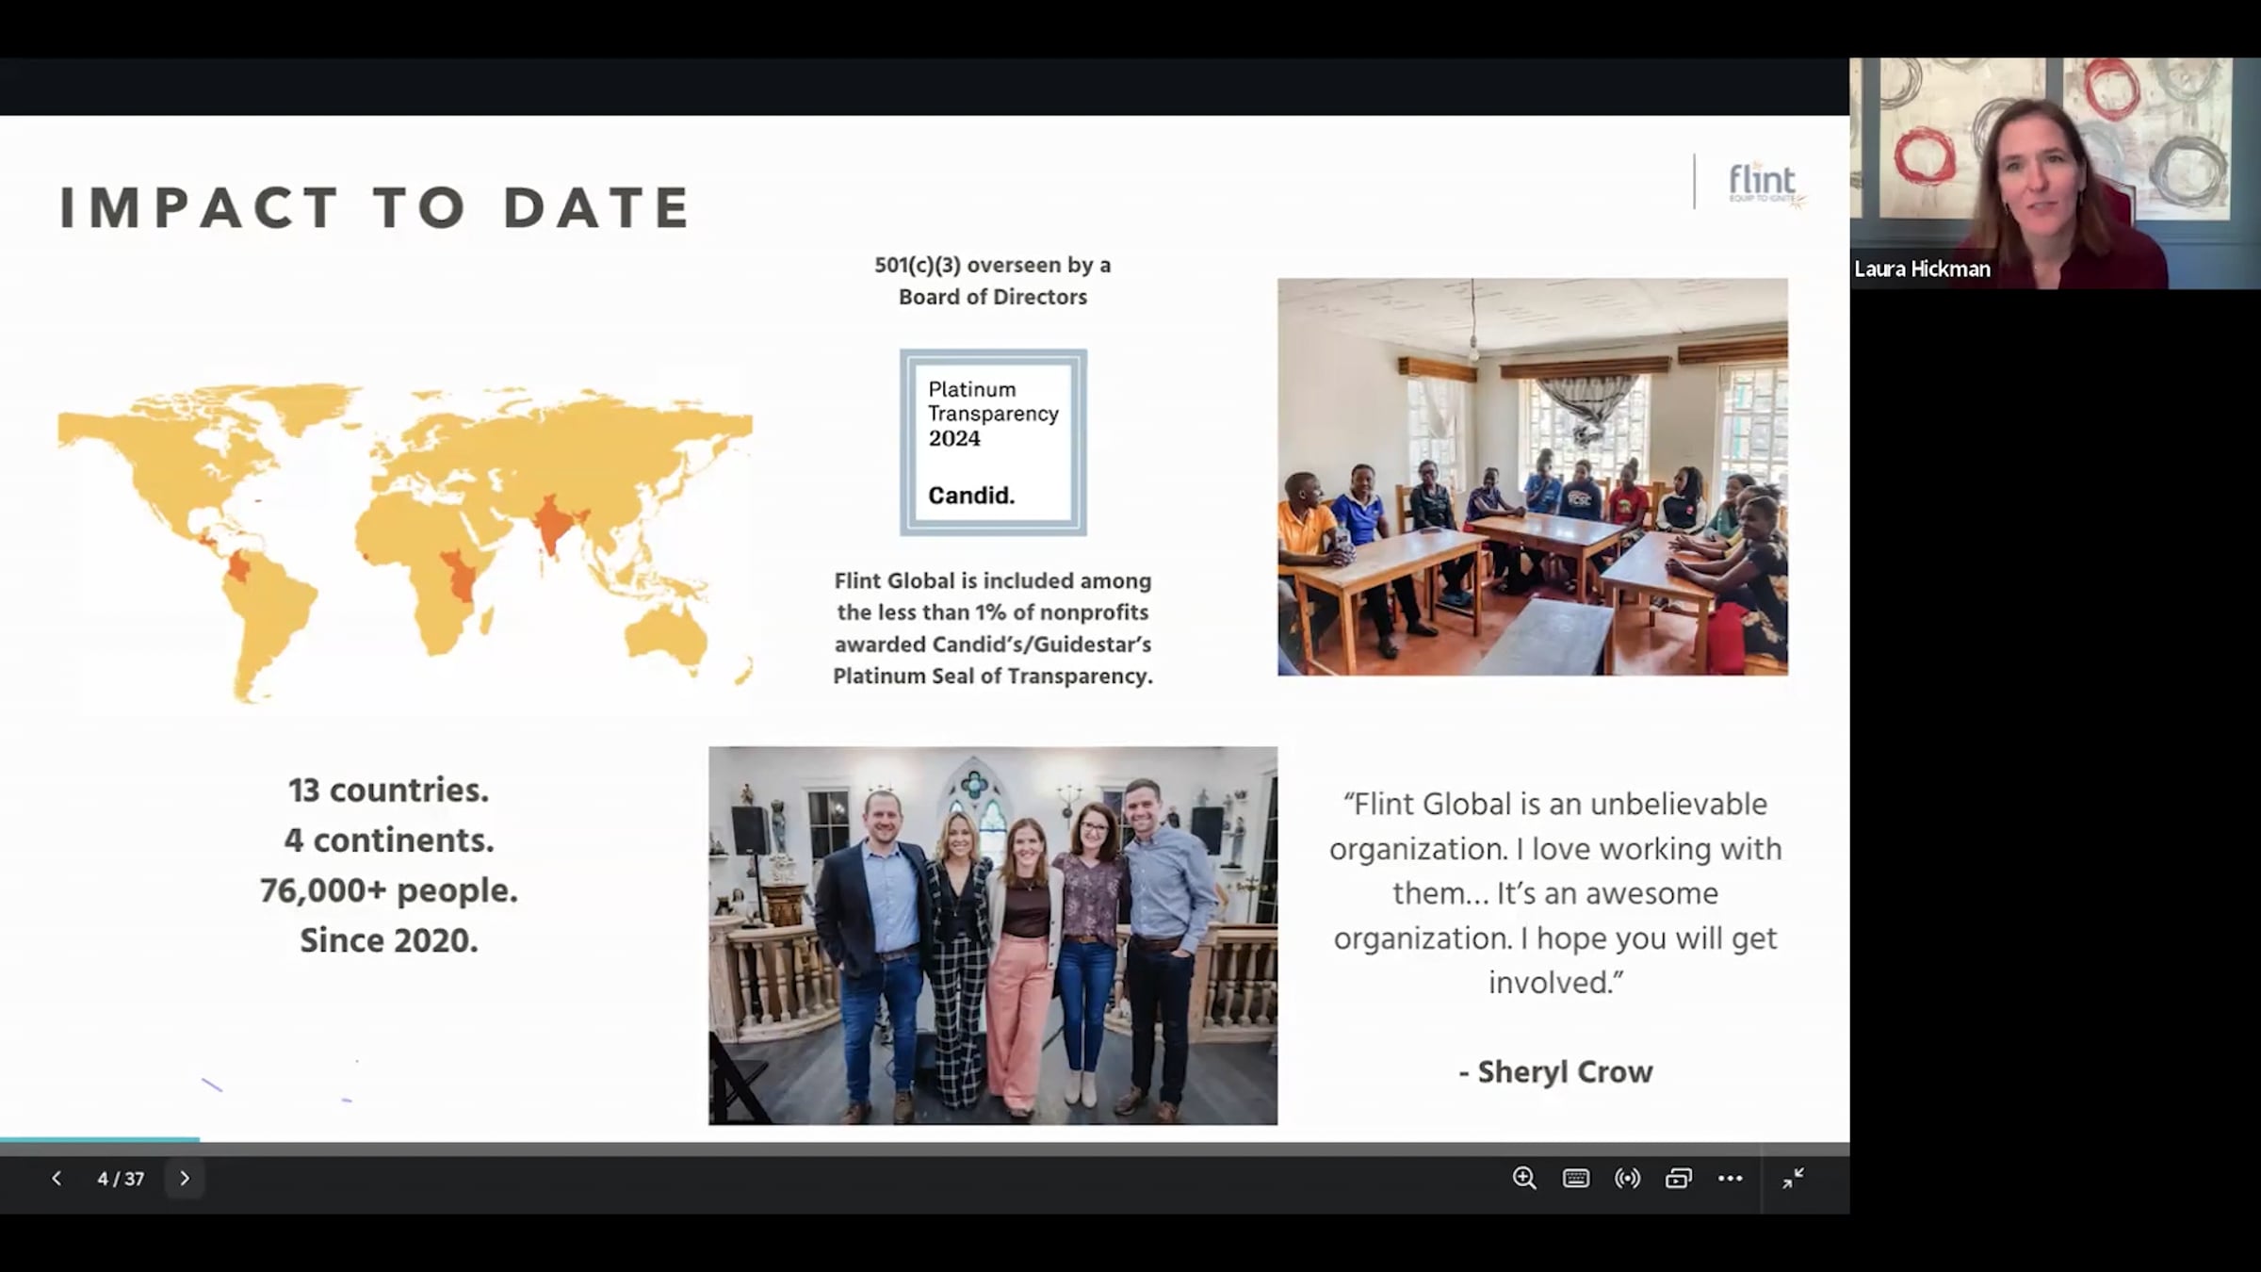Click the "IMPACT TO DATE" heading
Viewport: 2261px width, 1272px height.
tap(376, 207)
